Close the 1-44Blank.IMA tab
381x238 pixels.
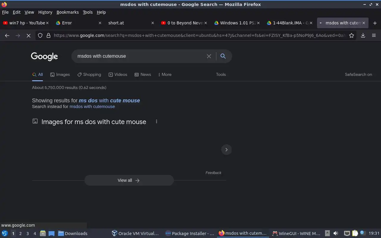311,23
